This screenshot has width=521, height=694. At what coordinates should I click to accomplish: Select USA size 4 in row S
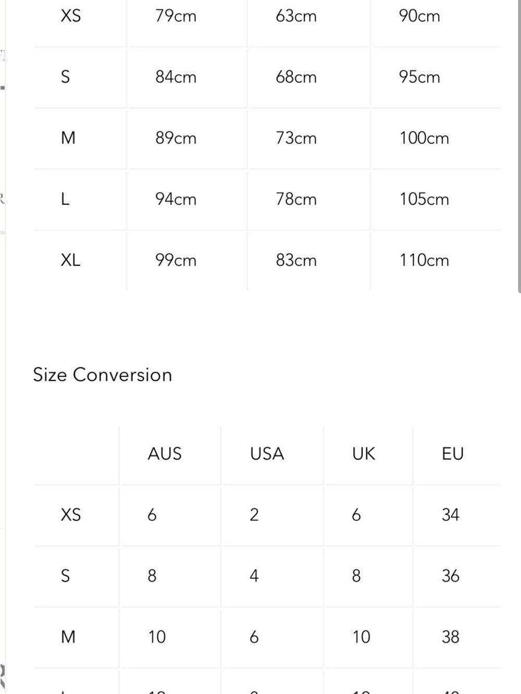254,576
